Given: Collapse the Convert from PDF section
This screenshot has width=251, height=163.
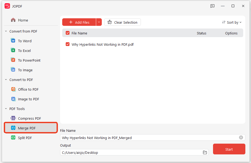Looking at the screenshot, I should (x=6, y=31).
